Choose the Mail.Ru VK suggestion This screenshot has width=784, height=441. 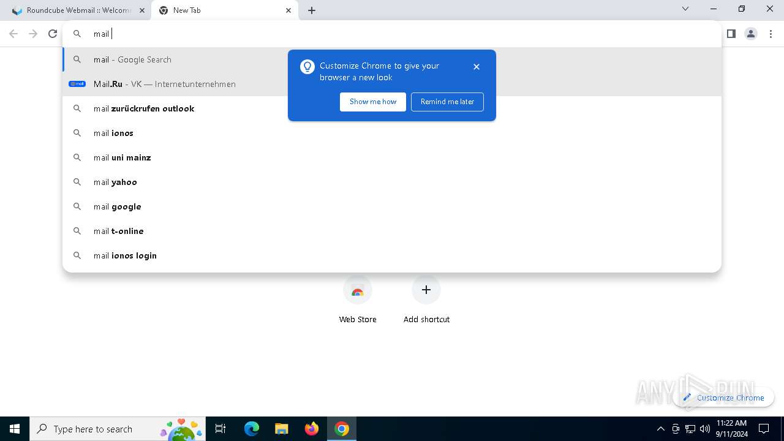[x=392, y=84]
